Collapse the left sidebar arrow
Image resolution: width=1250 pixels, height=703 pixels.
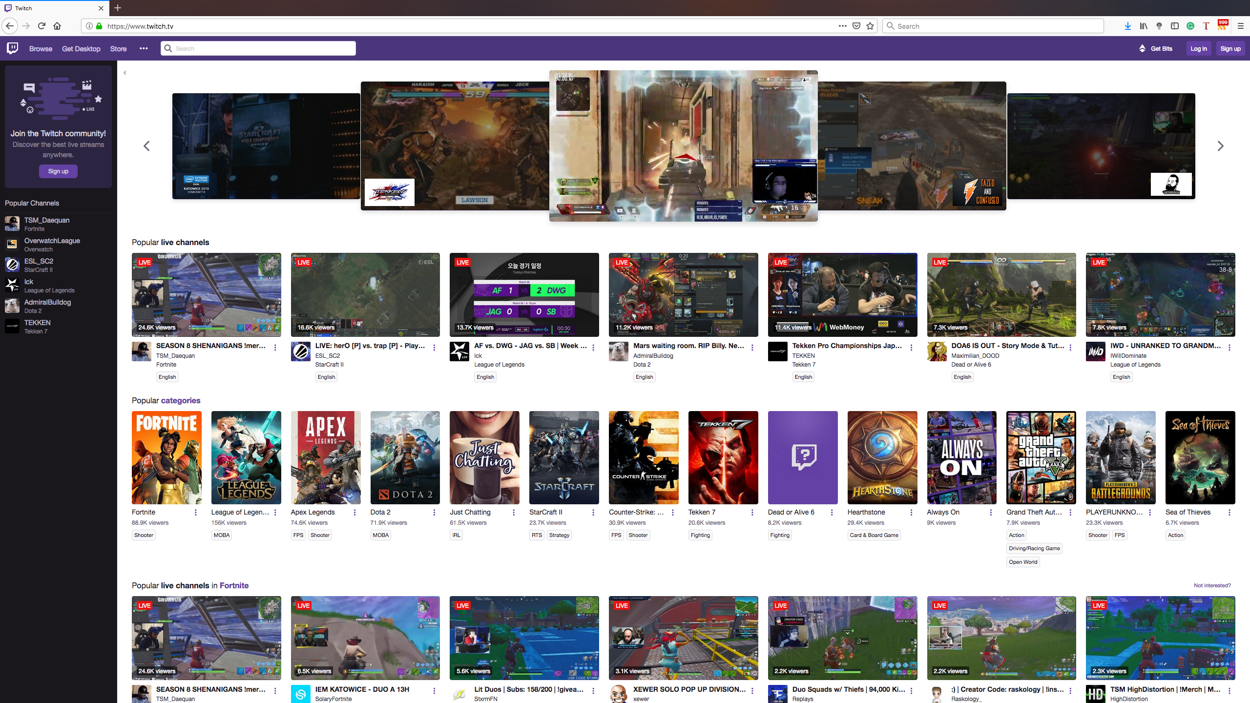pyautogui.click(x=125, y=73)
